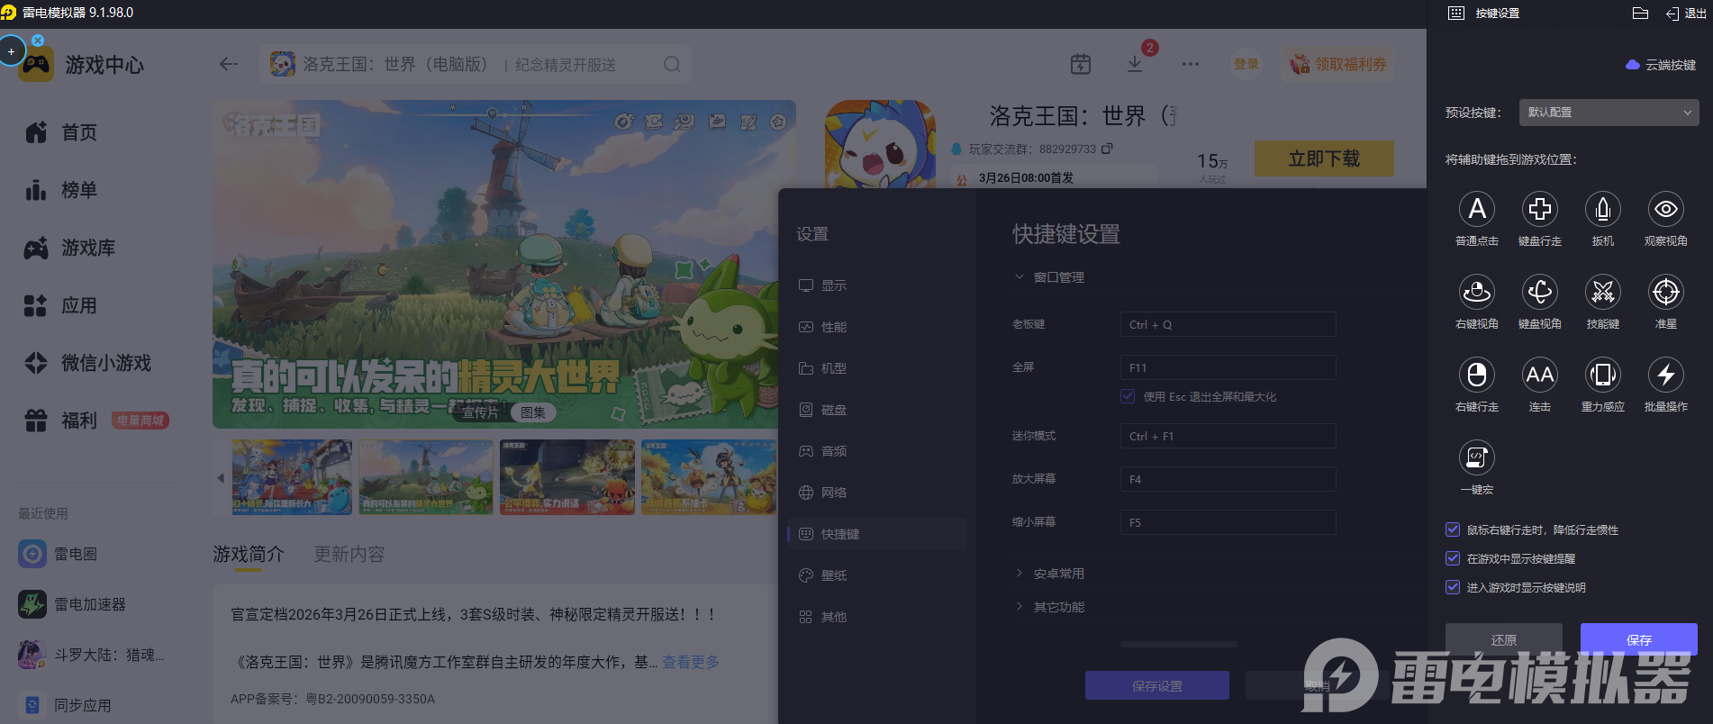Screen dimensions: 1713x724
Task: Open the 查看更多 link
Action: pyautogui.click(x=691, y=662)
